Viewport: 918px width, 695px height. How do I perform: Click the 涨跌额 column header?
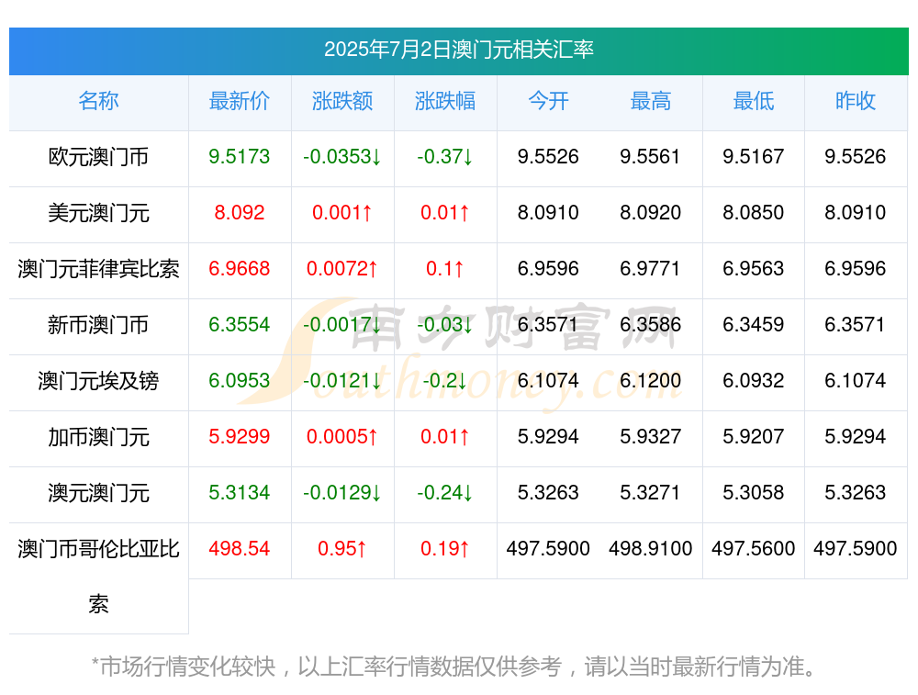point(342,101)
